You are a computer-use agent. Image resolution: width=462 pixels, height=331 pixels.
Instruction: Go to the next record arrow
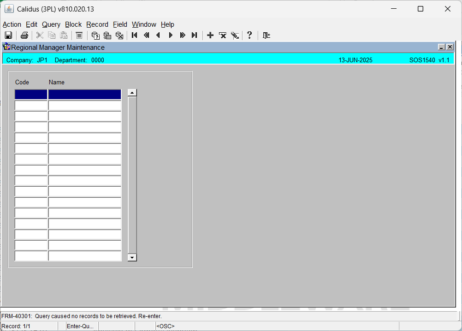pyautogui.click(x=171, y=35)
